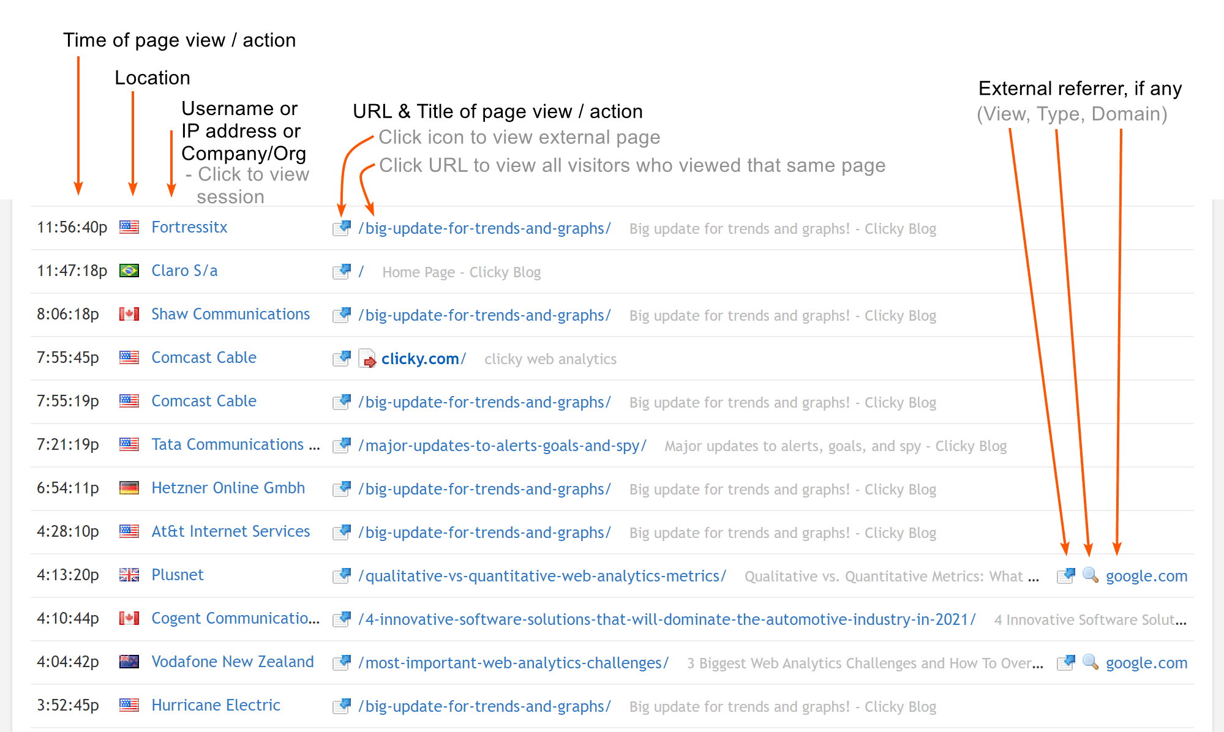Click New Zealand flag in Vodafone row
The width and height of the screenshot is (1224, 732).
coord(129,662)
